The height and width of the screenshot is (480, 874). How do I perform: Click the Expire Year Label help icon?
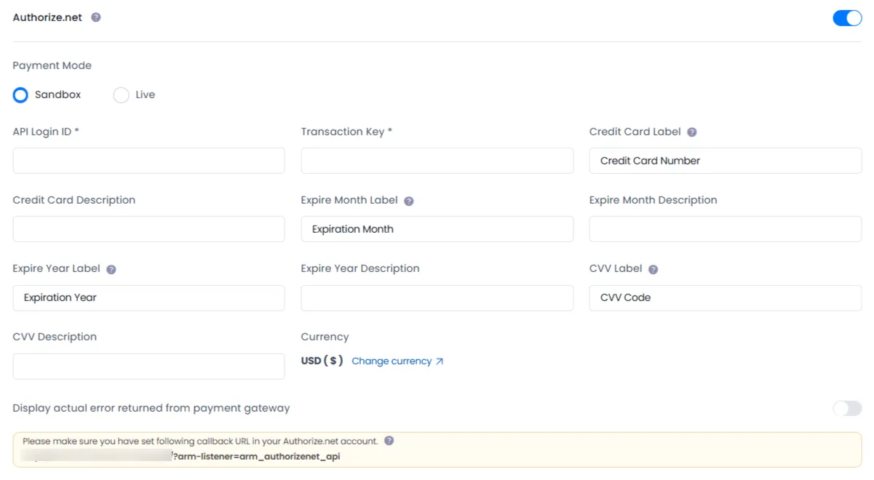[111, 269]
